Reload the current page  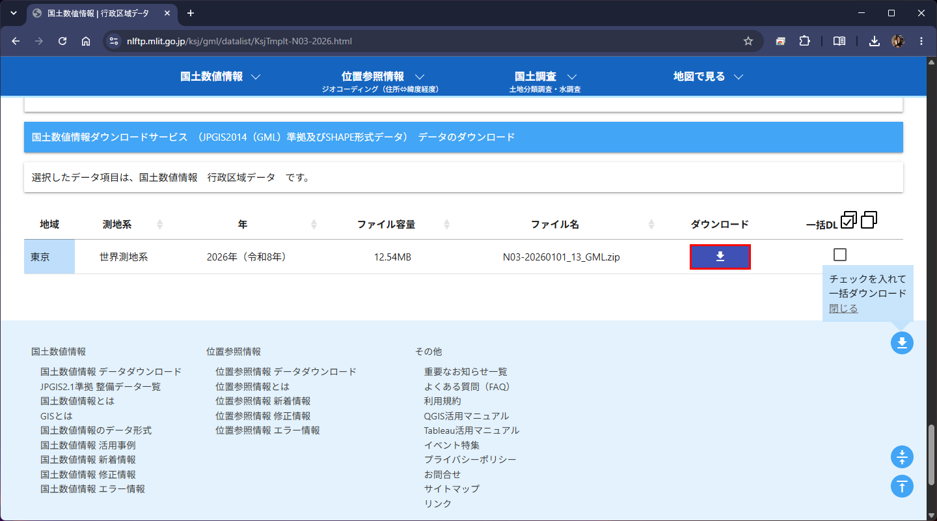(x=62, y=41)
